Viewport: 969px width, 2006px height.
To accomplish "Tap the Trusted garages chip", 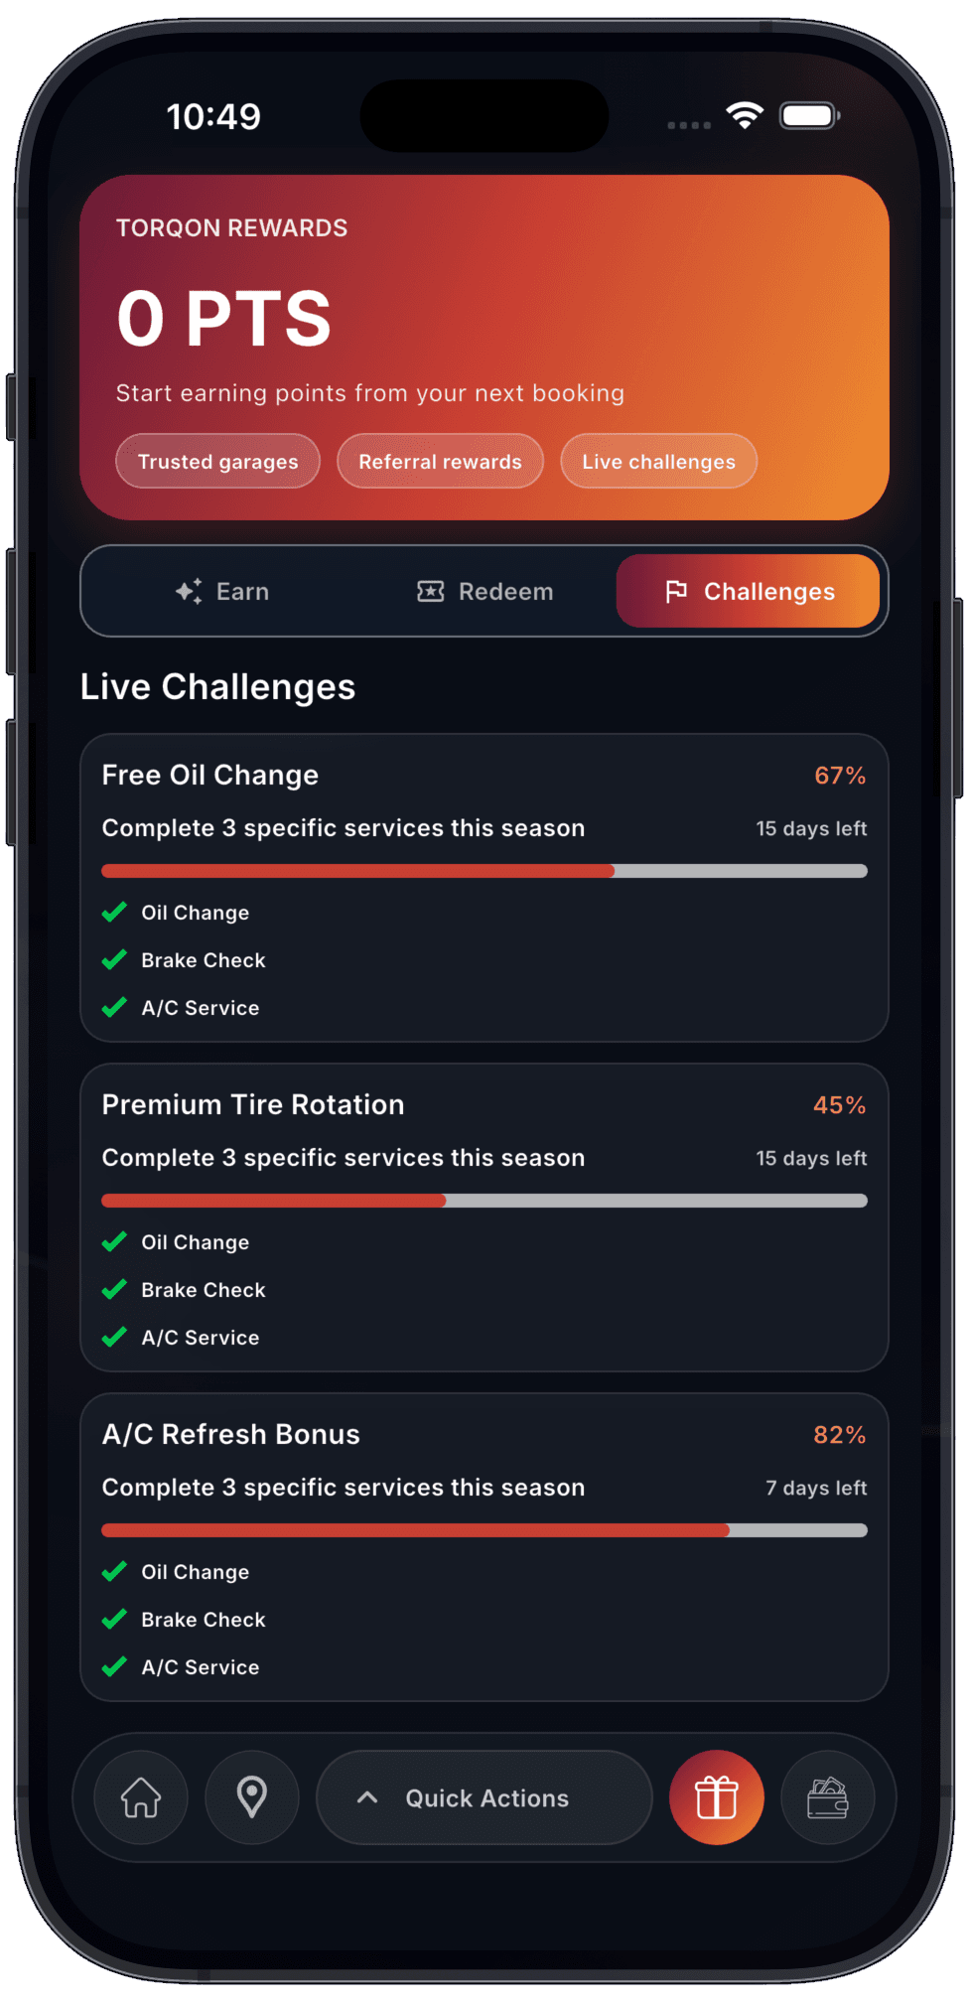I will point(217,461).
